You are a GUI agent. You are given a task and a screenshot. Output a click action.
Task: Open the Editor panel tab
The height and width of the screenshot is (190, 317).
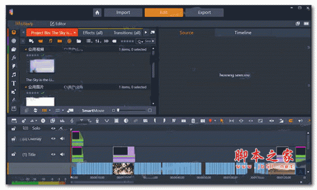pyautogui.click(x=58, y=24)
